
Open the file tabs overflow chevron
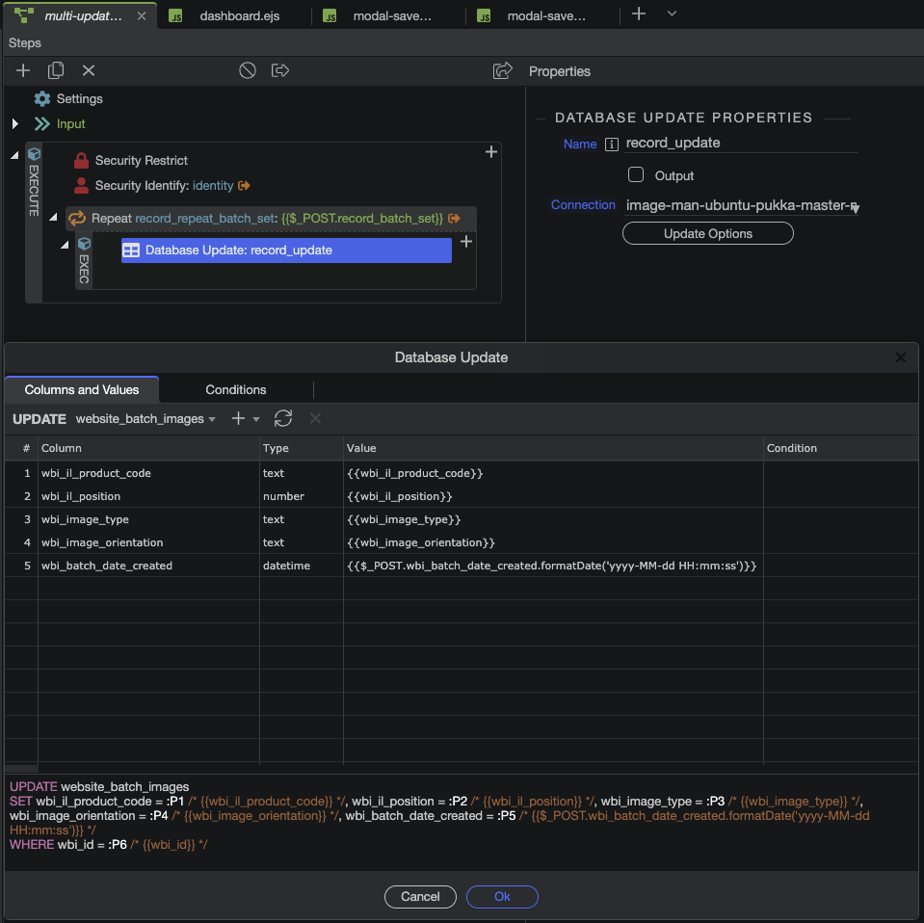[x=673, y=14]
